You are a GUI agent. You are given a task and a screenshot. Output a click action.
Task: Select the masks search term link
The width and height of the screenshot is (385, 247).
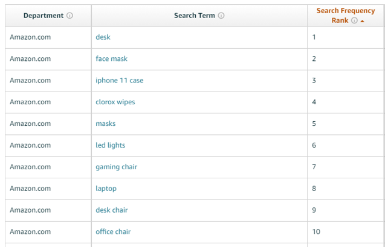click(106, 123)
